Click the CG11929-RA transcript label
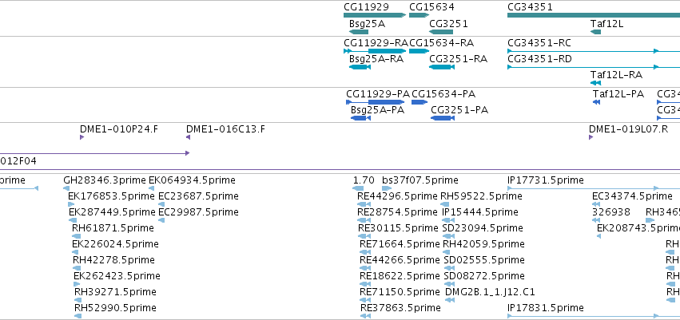Image resolution: width=680 pixels, height=320 pixels. click(376, 43)
